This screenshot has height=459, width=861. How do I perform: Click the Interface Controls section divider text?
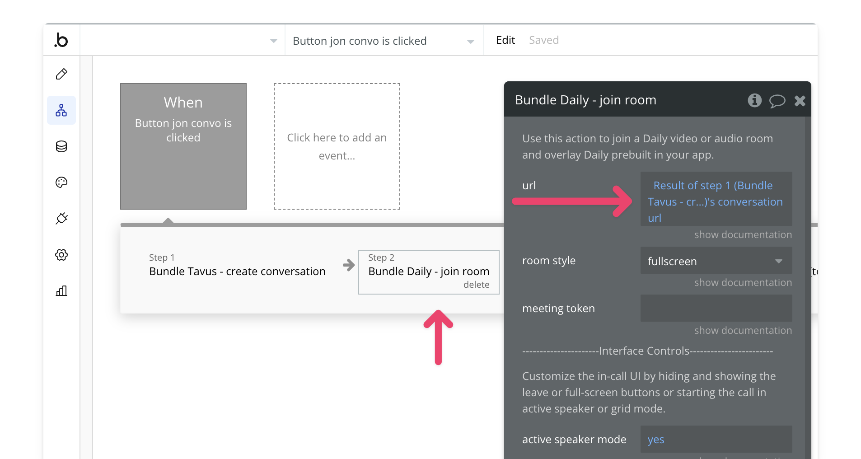(x=648, y=351)
